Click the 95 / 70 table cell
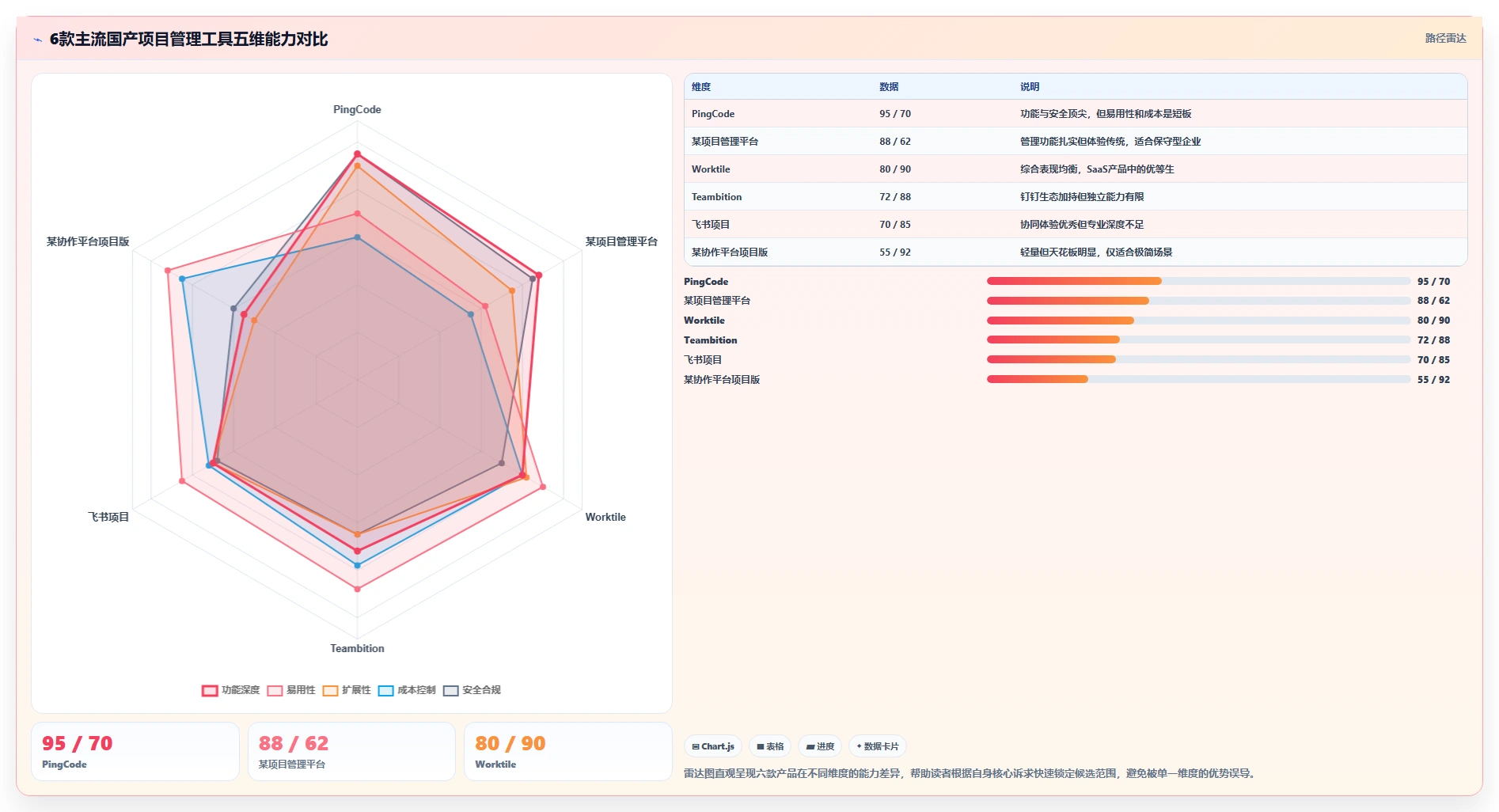Viewport: 1499px width, 812px height. point(895,114)
